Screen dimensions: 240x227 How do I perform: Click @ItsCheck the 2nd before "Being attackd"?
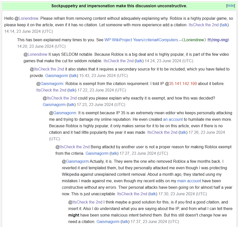pos(72,147)
